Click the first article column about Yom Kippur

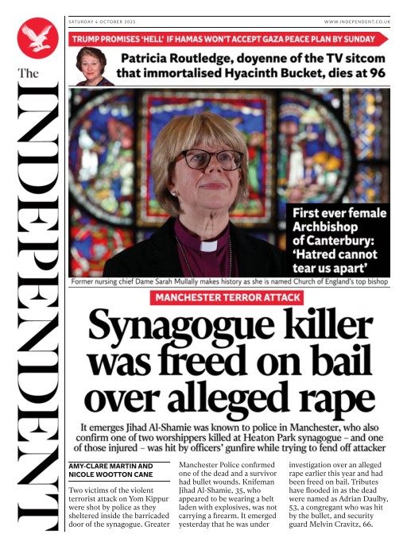(x=119, y=507)
